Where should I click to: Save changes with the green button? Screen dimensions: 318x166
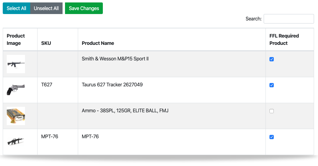(84, 8)
